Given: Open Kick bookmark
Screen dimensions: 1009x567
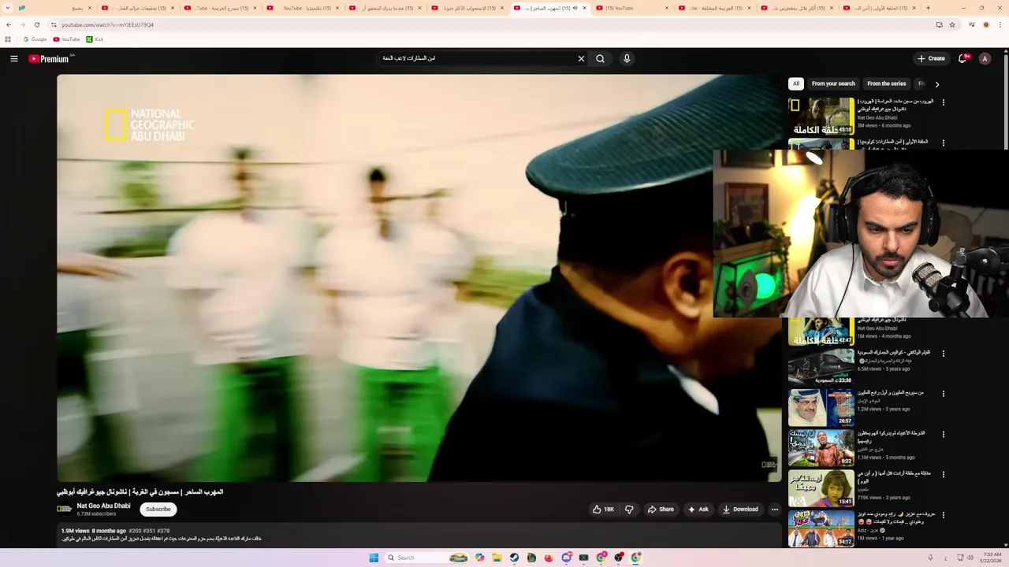Looking at the screenshot, I should pos(95,39).
